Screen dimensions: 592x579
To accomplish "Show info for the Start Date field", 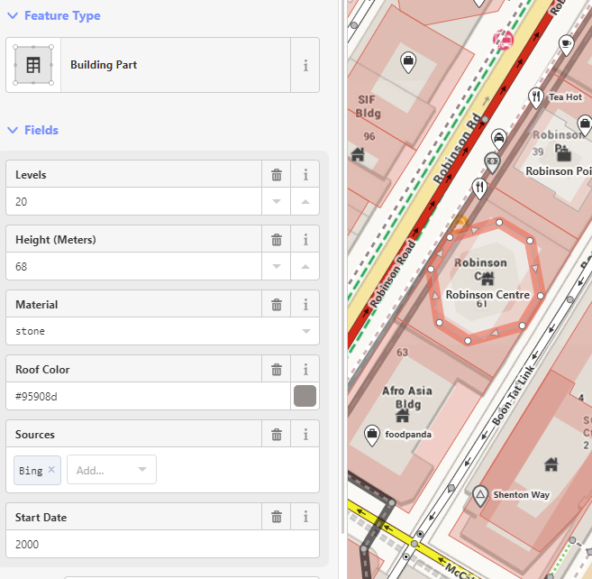I will click(305, 517).
